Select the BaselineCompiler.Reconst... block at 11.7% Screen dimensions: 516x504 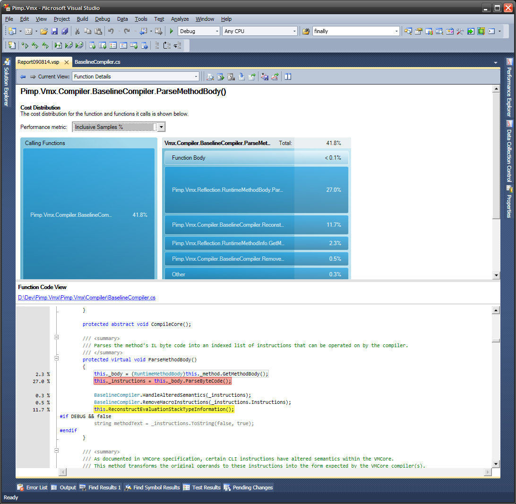257,225
